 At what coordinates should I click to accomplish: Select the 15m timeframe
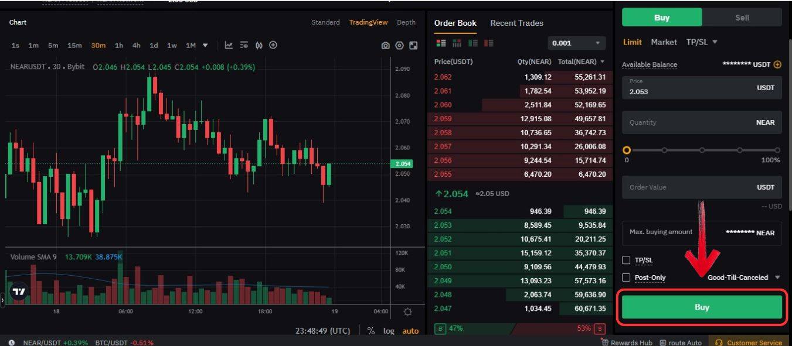point(74,45)
